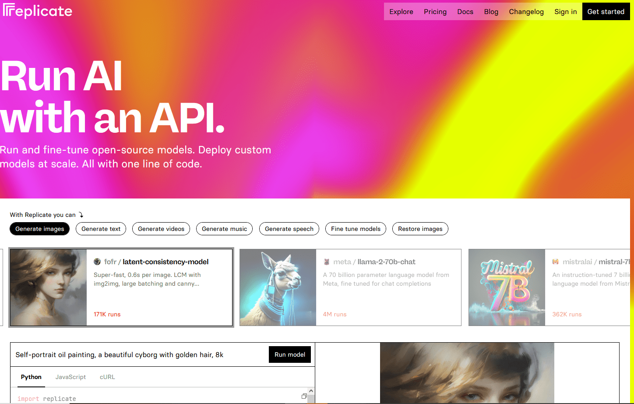Screen dimensions: 634x404
Task: Open the Pricing page
Action: [435, 12]
